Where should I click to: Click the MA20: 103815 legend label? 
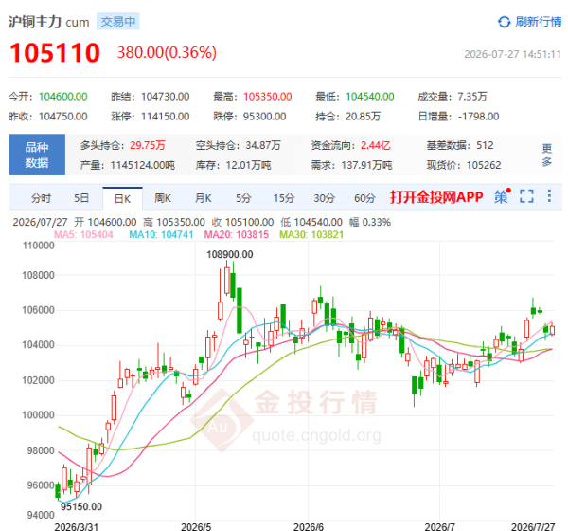click(x=237, y=235)
